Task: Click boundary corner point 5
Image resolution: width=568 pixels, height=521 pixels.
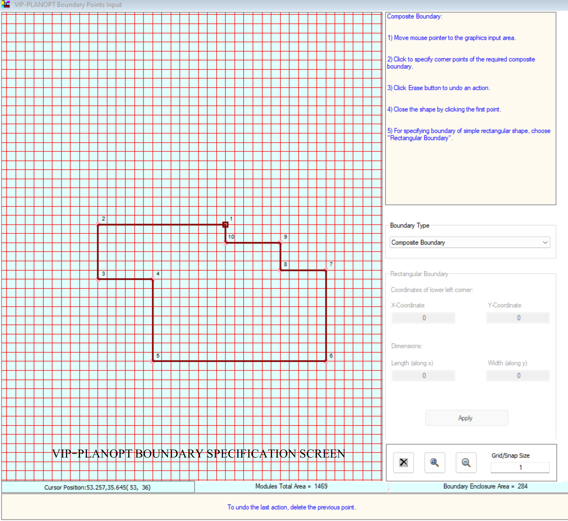Action: point(153,361)
